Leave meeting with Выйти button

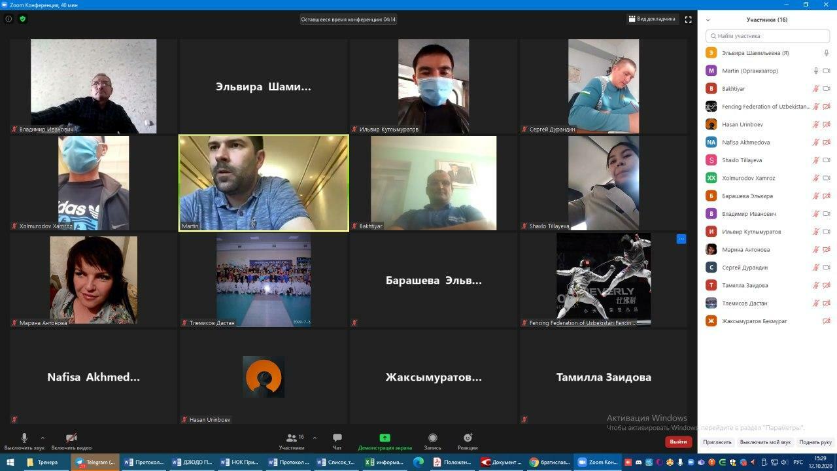(679, 442)
